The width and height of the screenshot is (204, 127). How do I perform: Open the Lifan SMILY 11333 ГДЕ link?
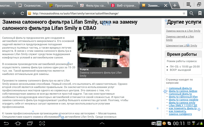click(x=183, y=105)
